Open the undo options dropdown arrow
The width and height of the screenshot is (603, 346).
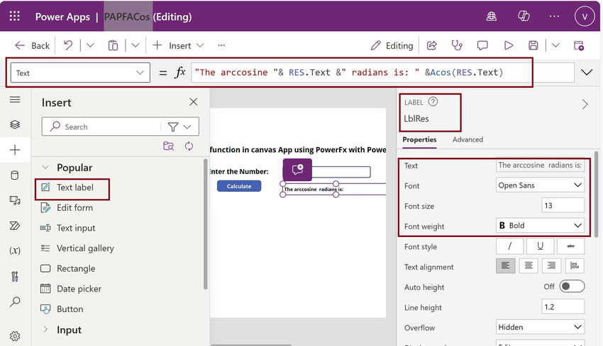[90, 45]
